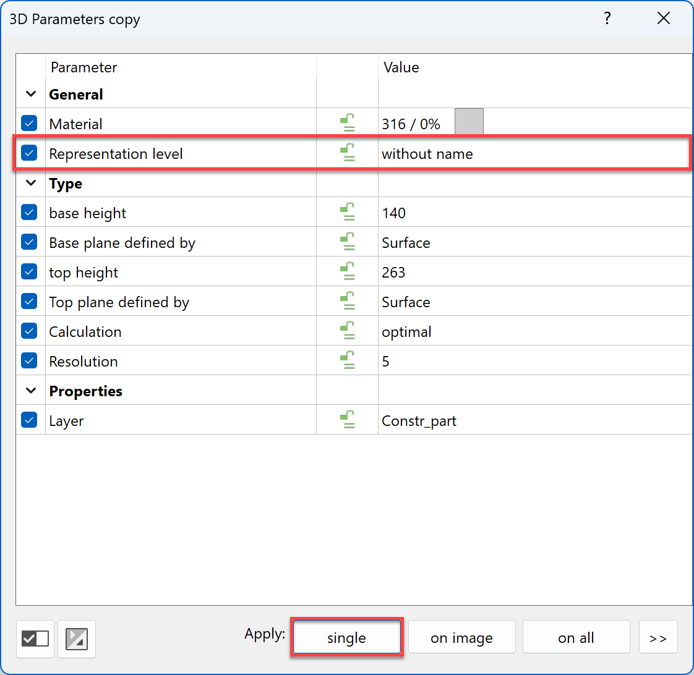The image size is (694, 675).
Task: Click the lock icon beside Resolution
Action: pos(348,361)
